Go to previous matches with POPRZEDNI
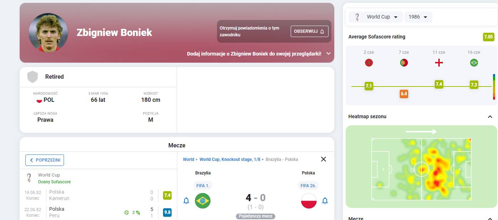 (45, 160)
